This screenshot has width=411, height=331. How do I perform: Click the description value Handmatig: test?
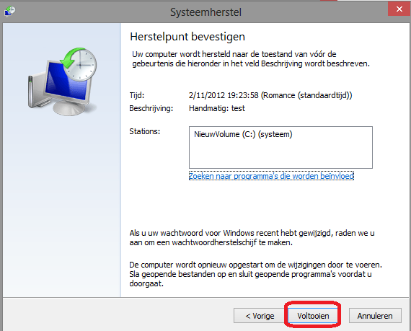pos(217,108)
